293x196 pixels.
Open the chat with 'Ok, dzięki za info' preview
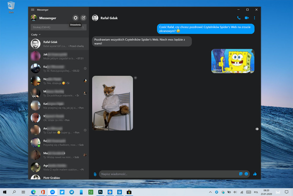coord(59,118)
